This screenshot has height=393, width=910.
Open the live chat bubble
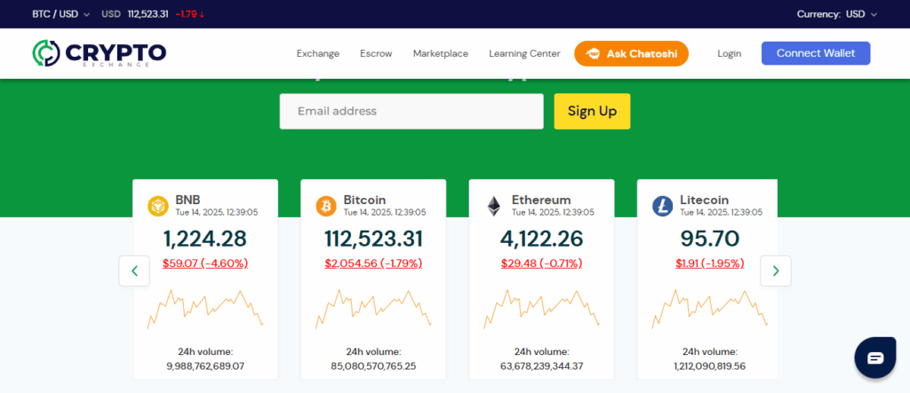pyautogui.click(x=875, y=358)
